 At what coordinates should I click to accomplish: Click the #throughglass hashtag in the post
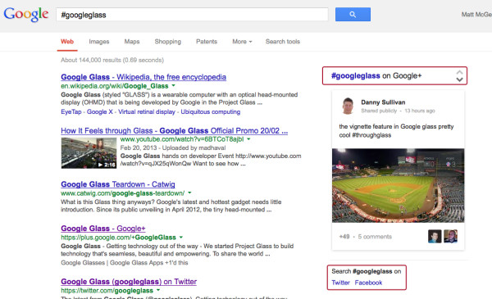(x=371, y=135)
